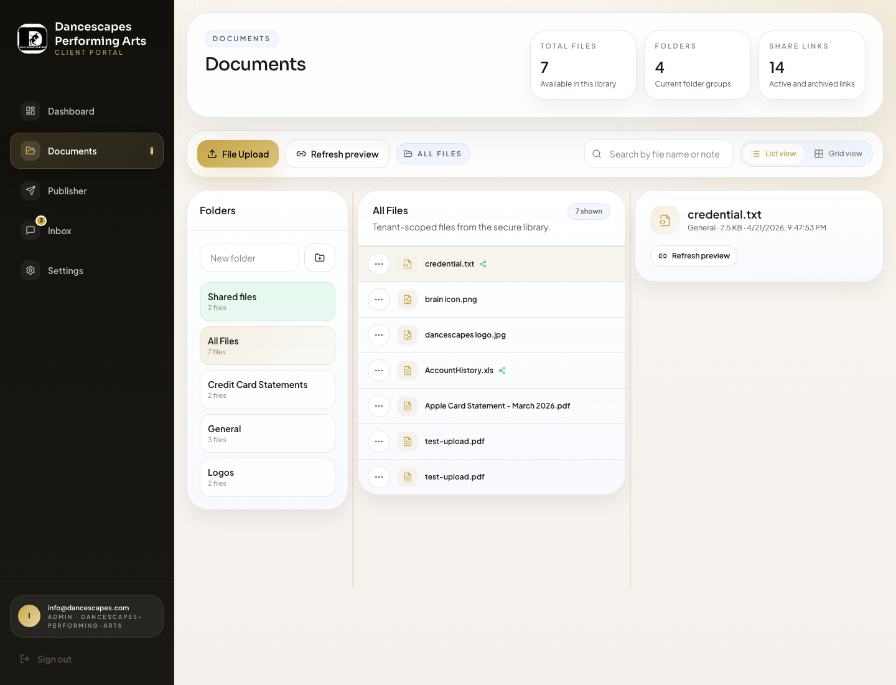Image resolution: width=896 pixels, height=685 pixels.
Task: Click the Dashboard grid icon in sidebar
Action: coord(30,111)
